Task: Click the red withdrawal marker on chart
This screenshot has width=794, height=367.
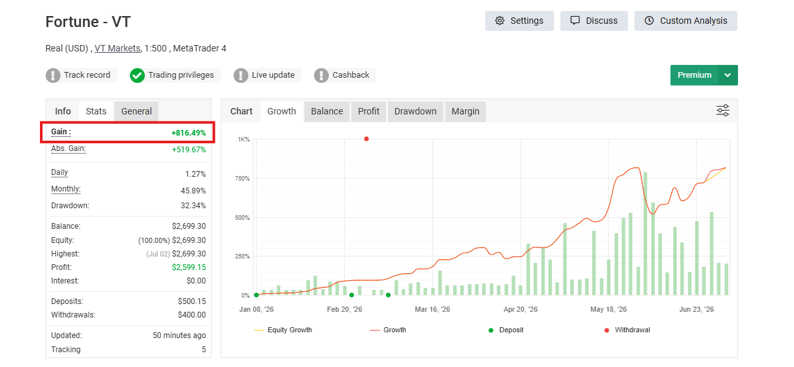Action: [x=366, y=139]
